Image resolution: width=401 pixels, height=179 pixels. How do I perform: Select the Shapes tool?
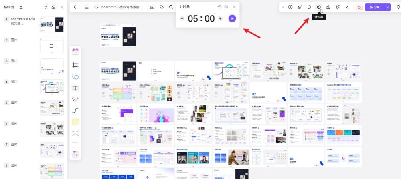(75, 76)
